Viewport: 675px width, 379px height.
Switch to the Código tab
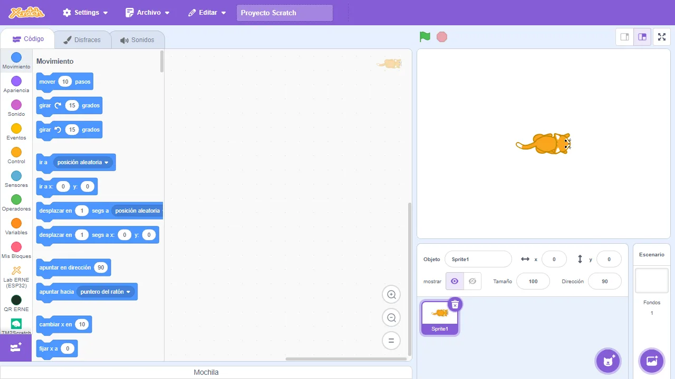pos(28,39)
